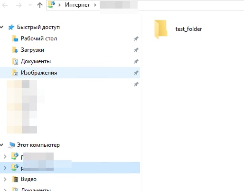Expand the highlighted network location
The width and height of the screenshot is (244, 191).
click(x=5, y=168)
